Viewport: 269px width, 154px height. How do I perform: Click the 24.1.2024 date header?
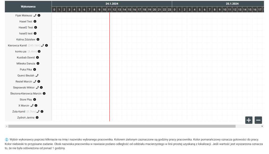tap(112, 4)
